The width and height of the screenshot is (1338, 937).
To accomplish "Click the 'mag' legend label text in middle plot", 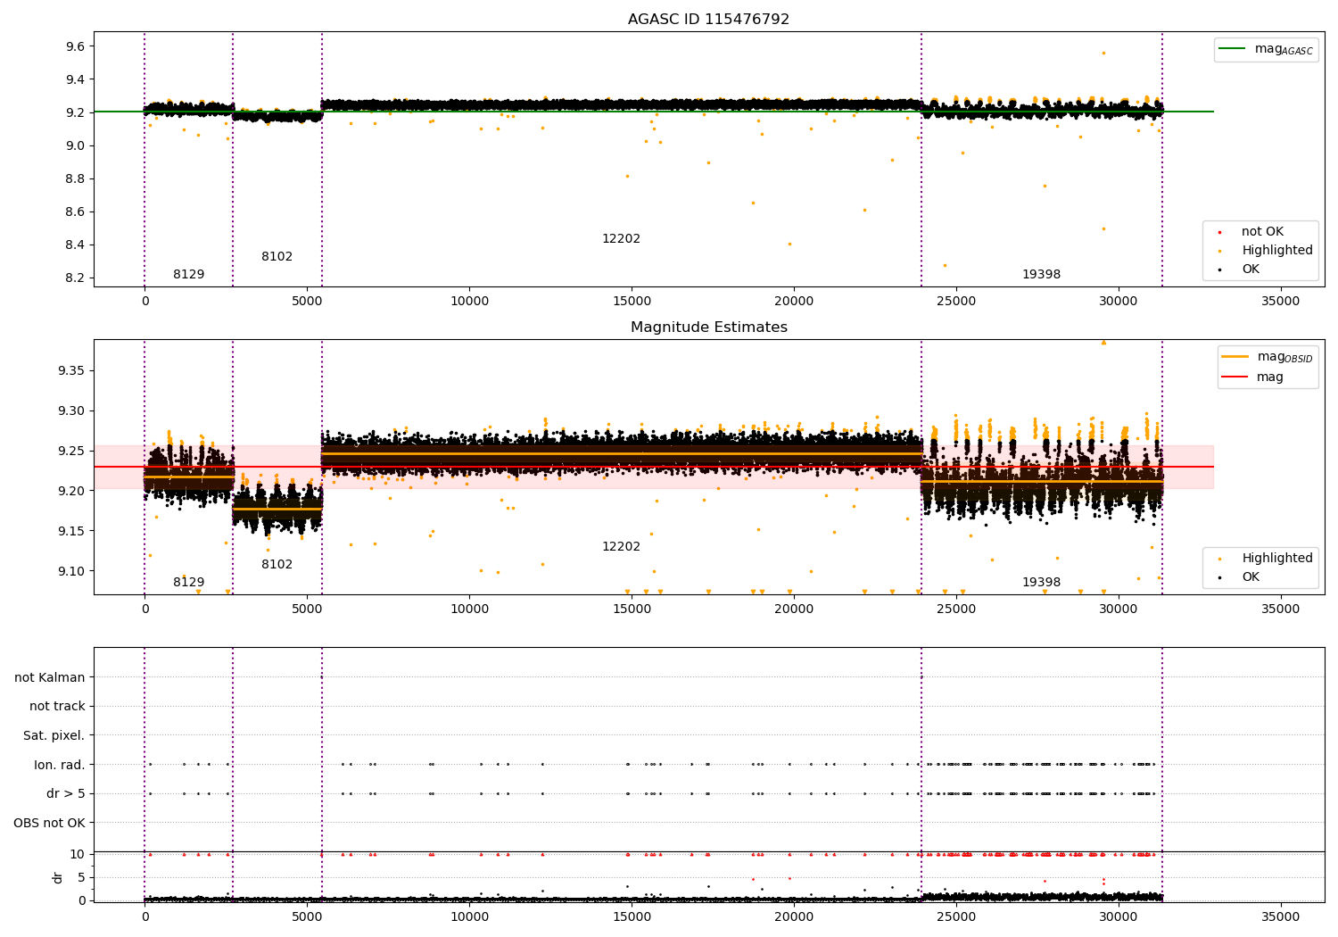I will 1270,377.
